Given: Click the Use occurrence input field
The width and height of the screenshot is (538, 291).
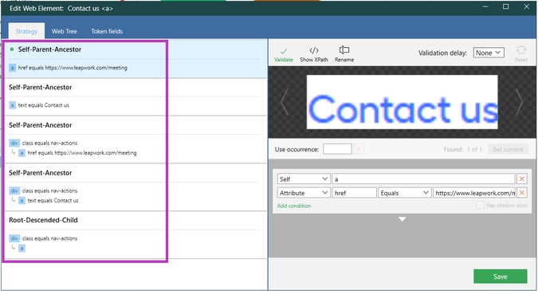Looking at the screenshot, I should point(337,149).
